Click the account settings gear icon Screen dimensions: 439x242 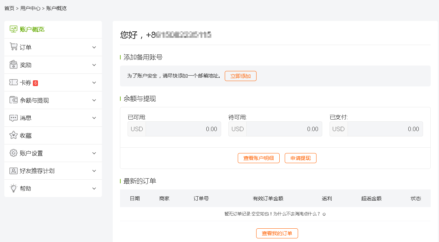pos(13,153)
